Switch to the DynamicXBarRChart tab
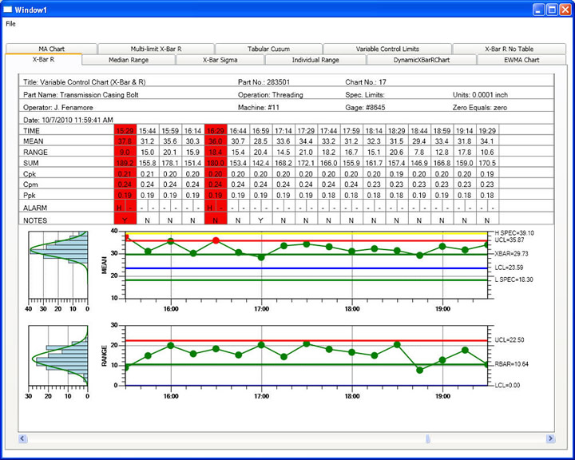Viewport: 575px width, 460px height. point(422,60)
